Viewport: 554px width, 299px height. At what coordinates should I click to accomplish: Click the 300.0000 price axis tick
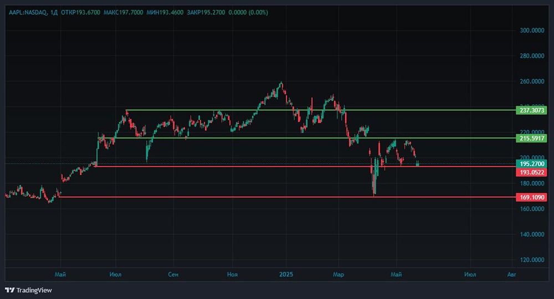coord(532,30)
